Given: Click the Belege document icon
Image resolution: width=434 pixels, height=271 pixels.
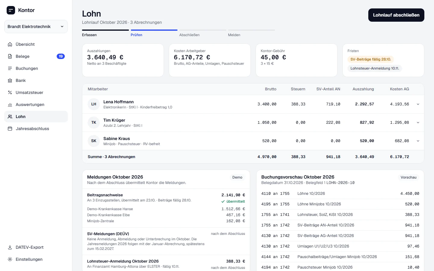Looking at the screenshot, I should point(10,56).
